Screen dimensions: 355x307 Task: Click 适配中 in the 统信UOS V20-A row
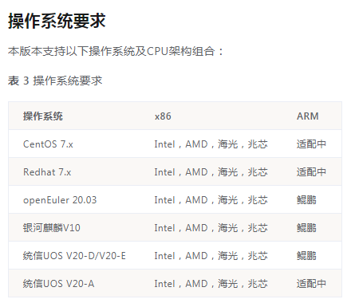pyautogui.click(x=311, y=284)
